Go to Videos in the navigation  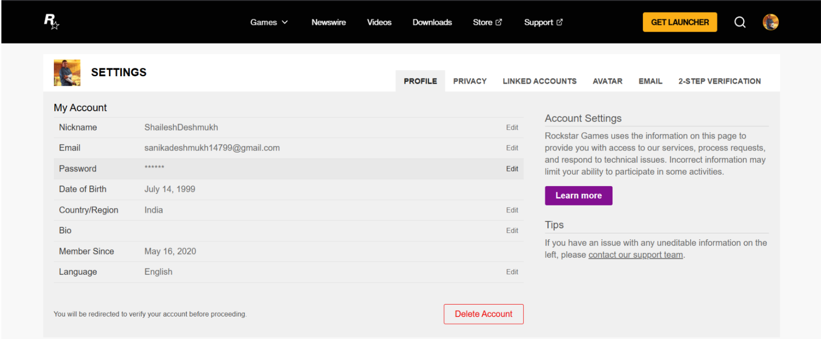(379, 22)
